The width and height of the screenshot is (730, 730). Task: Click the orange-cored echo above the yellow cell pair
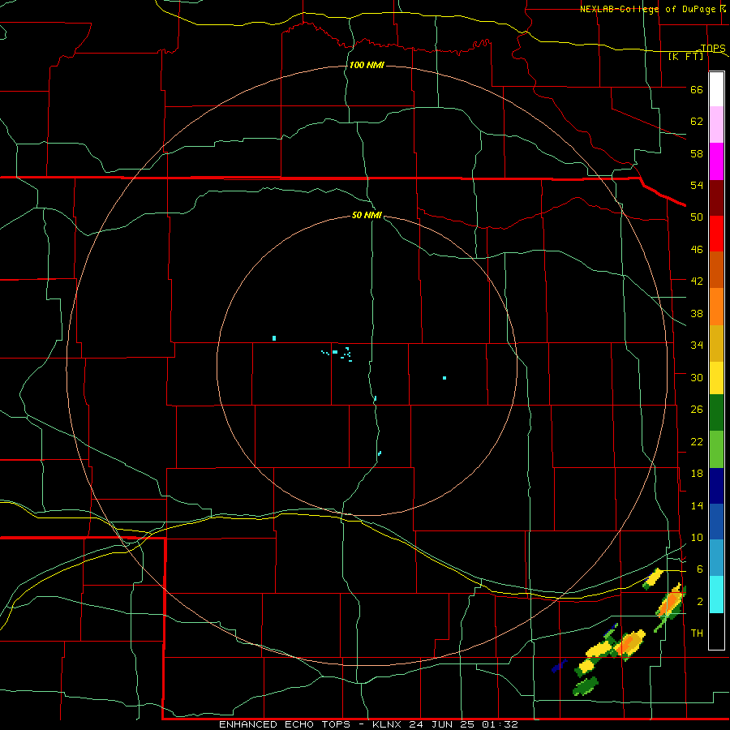pyautogui.click(x=629, y=643)
